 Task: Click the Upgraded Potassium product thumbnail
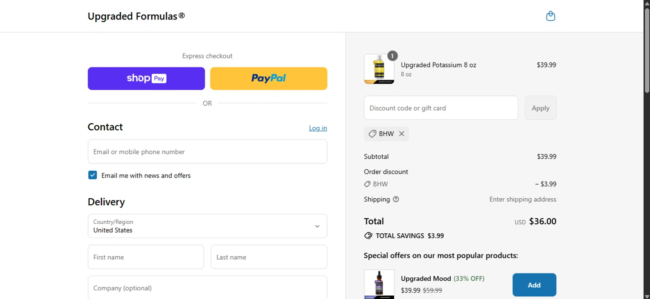pos(379,69)
